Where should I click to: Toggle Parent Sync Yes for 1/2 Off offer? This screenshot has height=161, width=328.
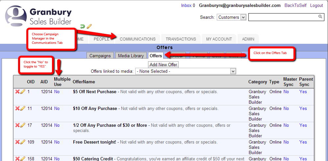(303, 125)
